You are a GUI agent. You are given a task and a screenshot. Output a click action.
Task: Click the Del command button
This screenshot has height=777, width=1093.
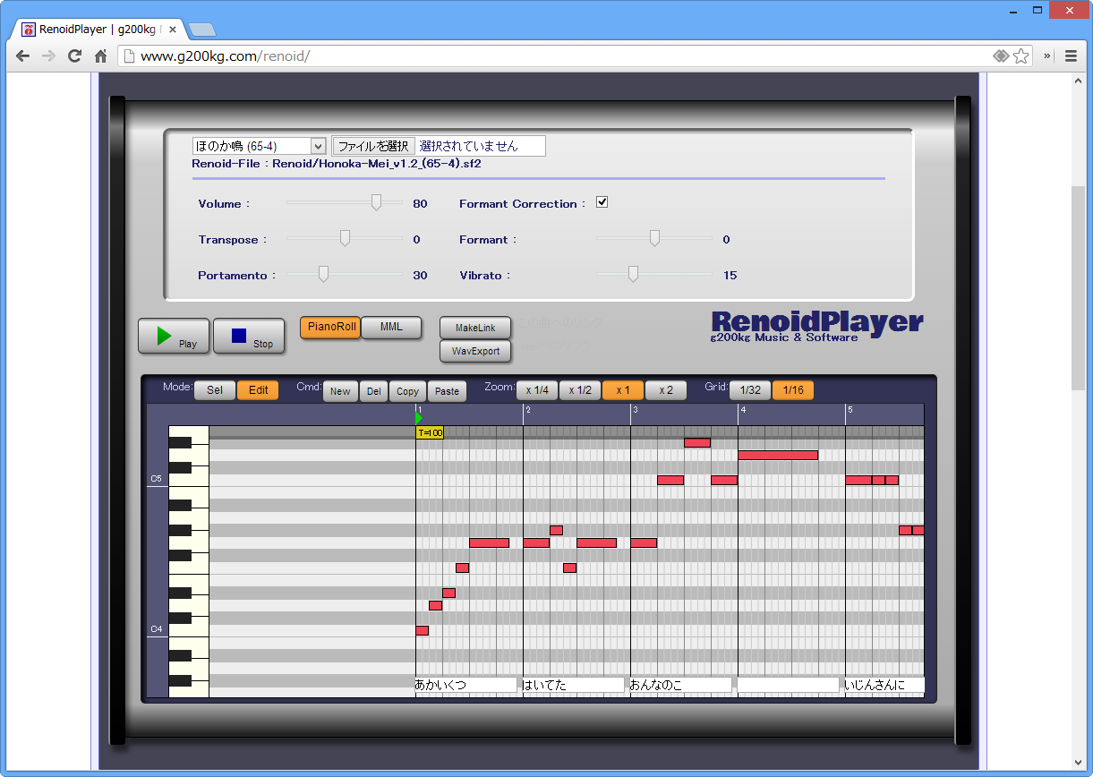pyautogui.click(x=373, y=390)
